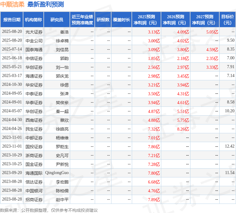The width and height of the screenshot is (236, 213).
Task: Select the 研究员 column header
Action: click(x=57, y=19)
